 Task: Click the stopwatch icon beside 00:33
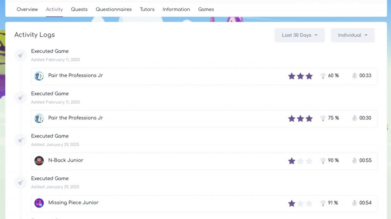[x=354, y=76]
